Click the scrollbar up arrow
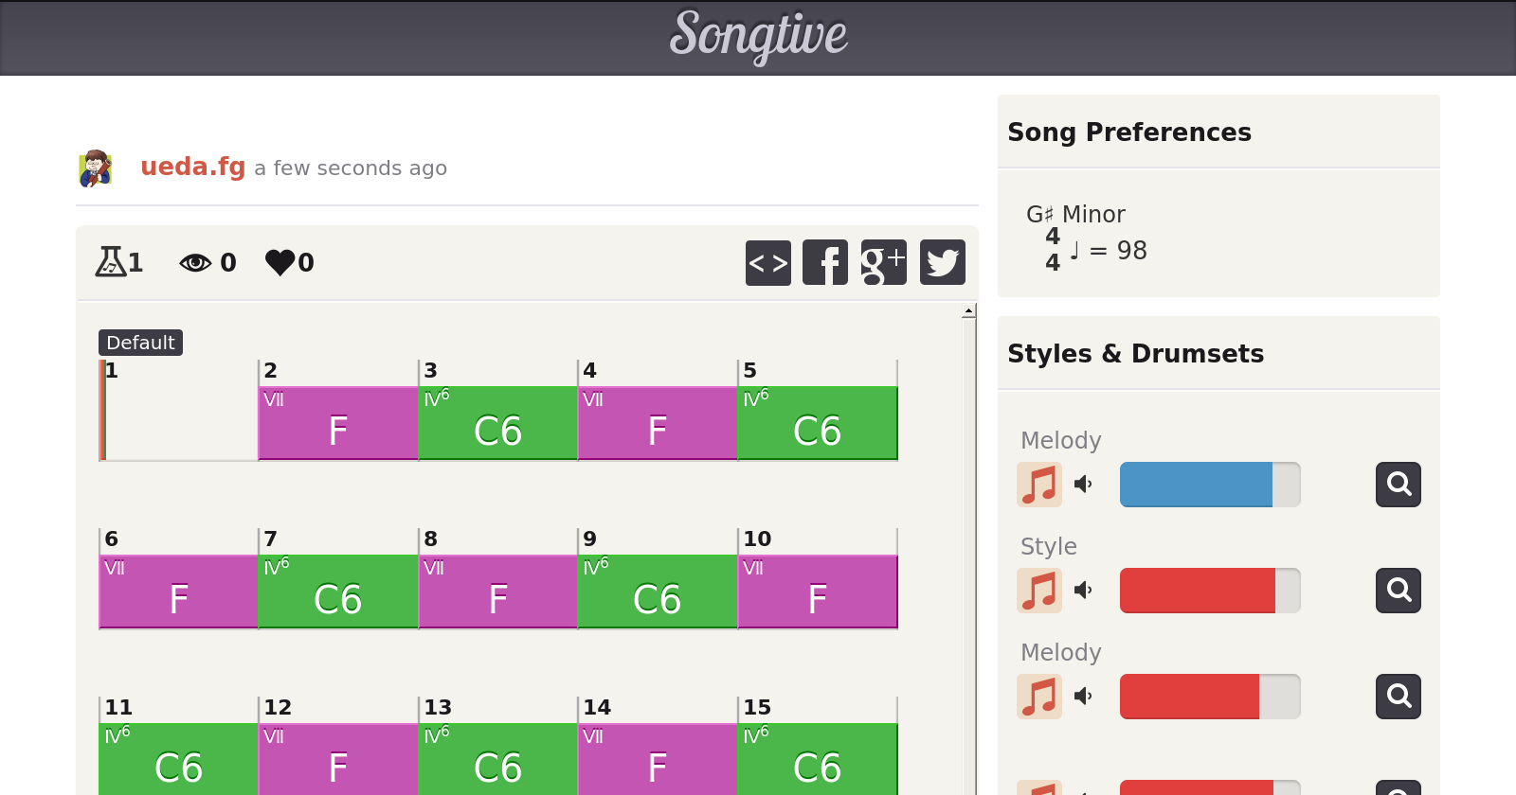 (x=968, y=311)
